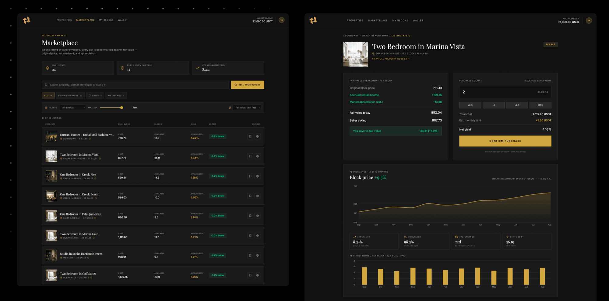Toggle the Saved filter chip
This screenshot has height=301, width=609.
(95, 95)
